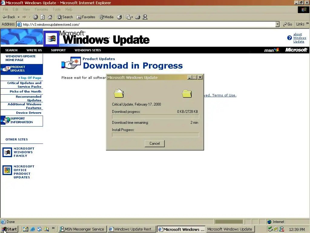Launch Messenger via toolbar buddy icon
The width and height of the screenshot is (310, 233).
145,17
